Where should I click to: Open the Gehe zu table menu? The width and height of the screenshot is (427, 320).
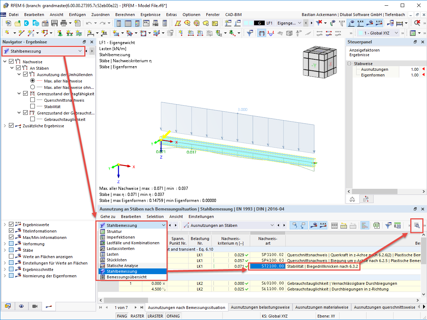click(108, 217)
